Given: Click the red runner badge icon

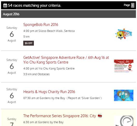Looking at the screenshot, I should coord(100,116).
